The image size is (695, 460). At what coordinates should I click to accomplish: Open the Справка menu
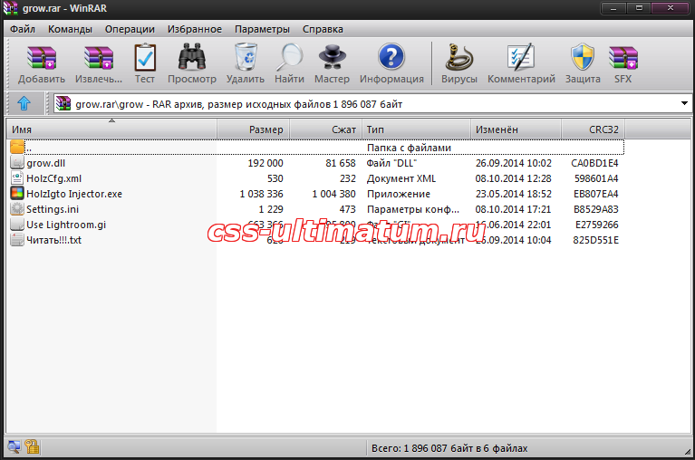coord(323,29)
